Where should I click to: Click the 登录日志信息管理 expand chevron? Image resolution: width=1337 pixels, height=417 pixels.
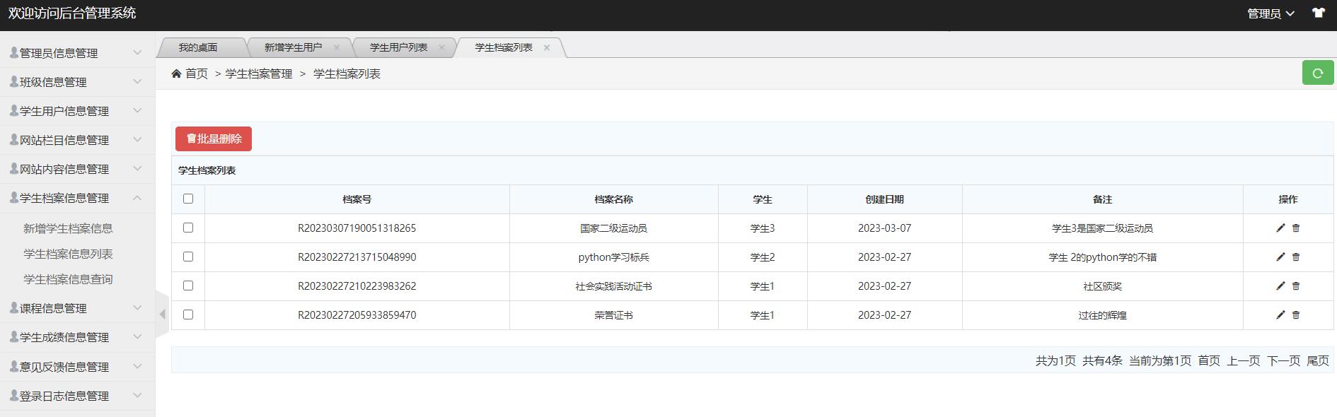pos(137,395)
